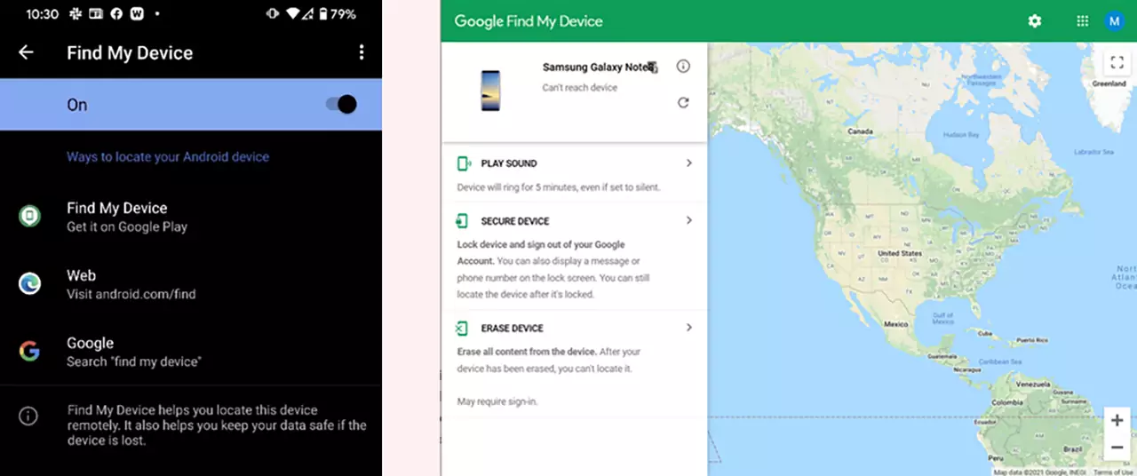The height and width of the screenshot is (476, 1137).
Task: Click the Greenland label on map
Action: point(1109,83)
